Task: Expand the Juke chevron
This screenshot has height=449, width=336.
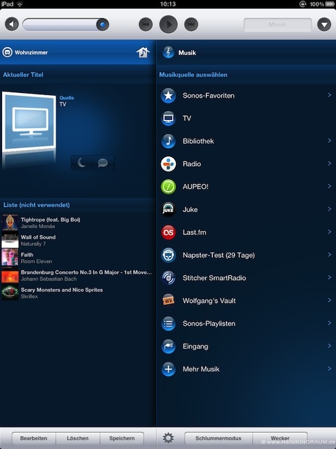Action: pyautogui.click(x=329, y=209)
